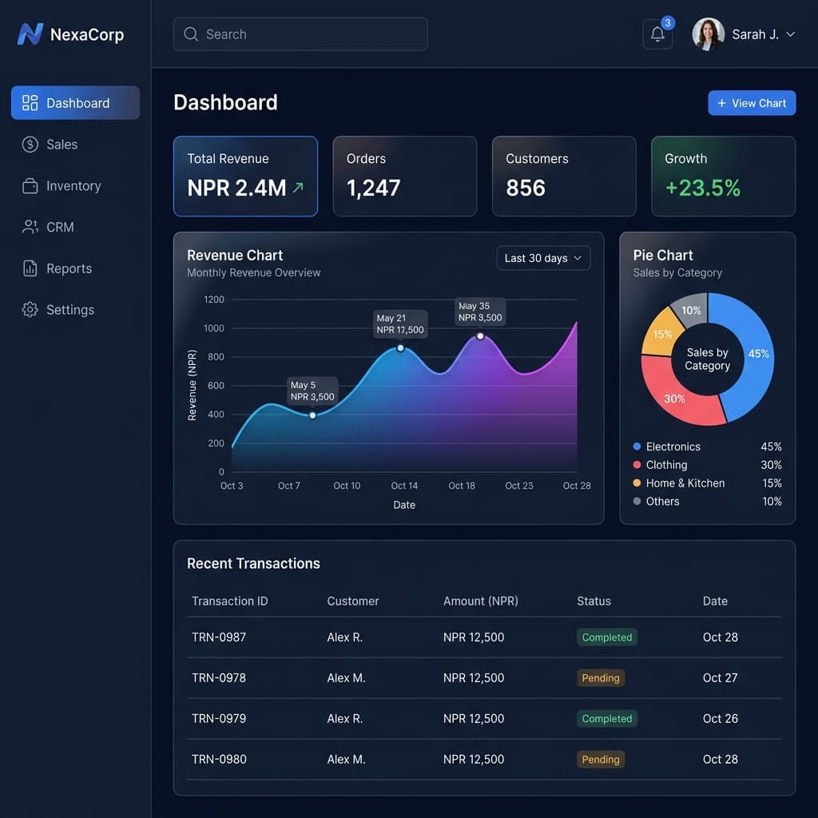The height and width of the screenshot is (818, 818).
Task: Click Pending status badge for TRN-0978
Action: click(x=601, y=677)
